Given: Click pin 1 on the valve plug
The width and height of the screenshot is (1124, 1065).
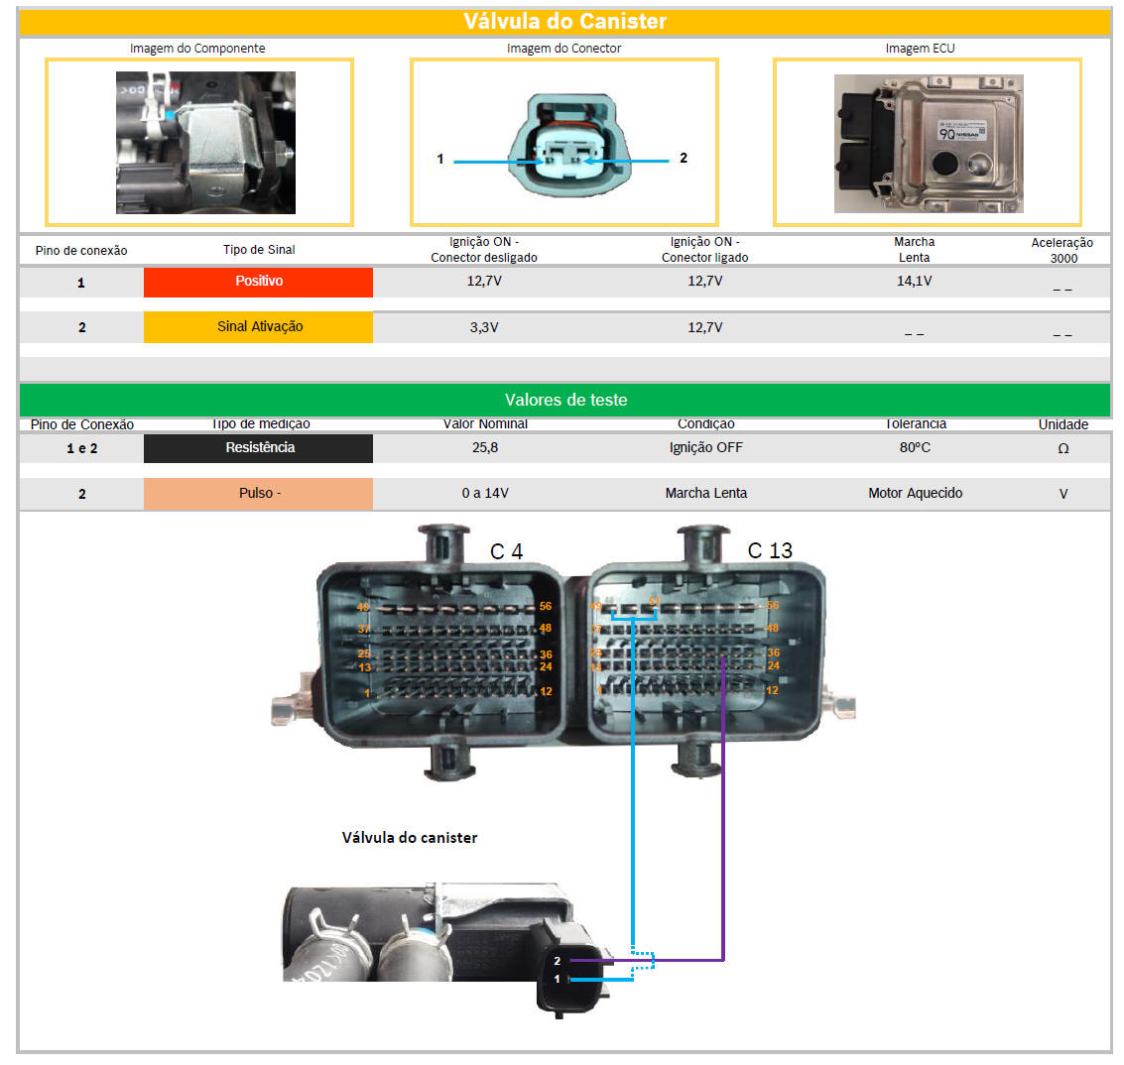Looking at the screenshot, I should (558, 980).
